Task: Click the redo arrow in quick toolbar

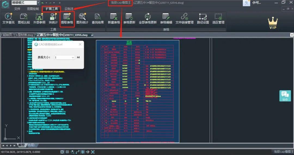Action: tap(50, 3)
